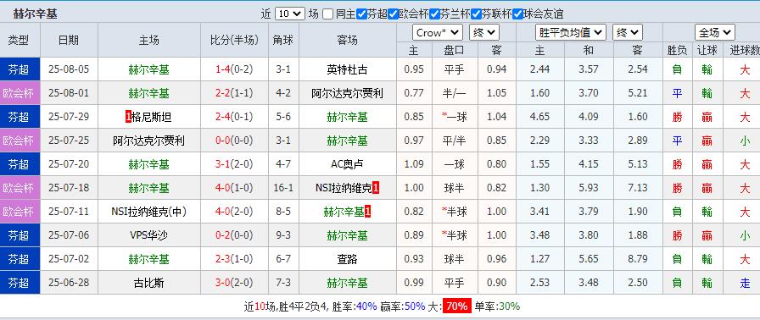Click the red card badge beside 格尼斯坦
The image size is (760, 320).
tap(128, 117)
